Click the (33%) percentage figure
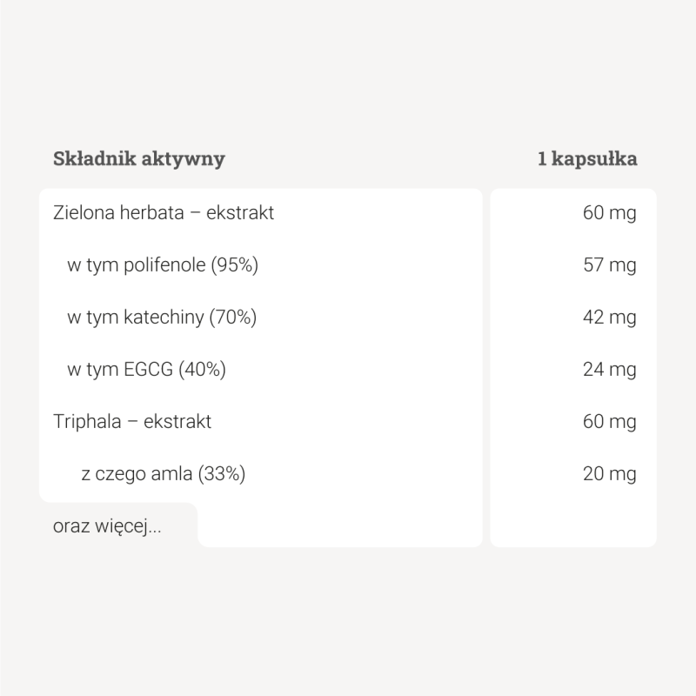Viewport: 696px width, 696px height. point(222,474)
